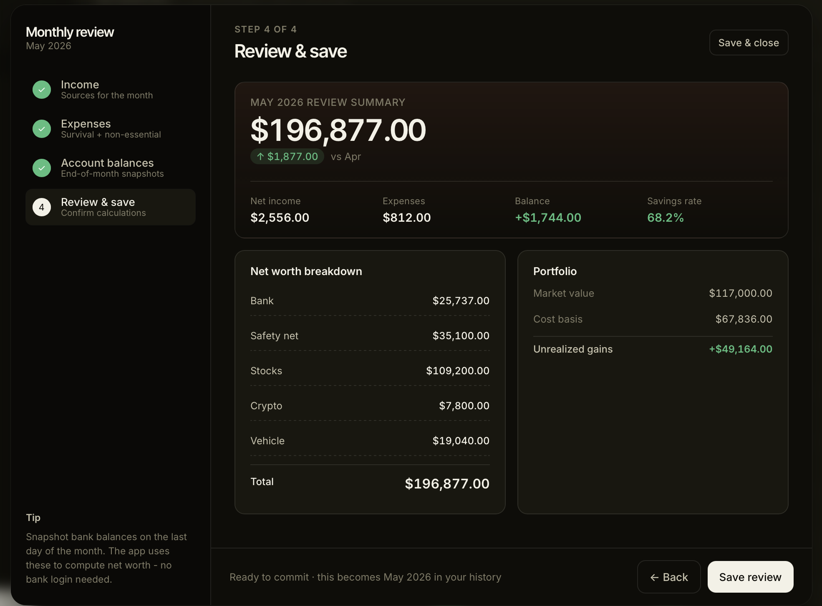The width and height of the screenshot is (822, 606).
Task: Click the Tip heading in sidebar
Action: (x=33, y=518)
